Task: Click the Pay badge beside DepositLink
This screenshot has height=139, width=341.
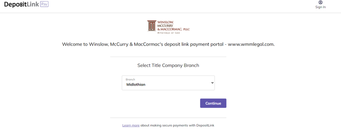Action: coord(44,4)
